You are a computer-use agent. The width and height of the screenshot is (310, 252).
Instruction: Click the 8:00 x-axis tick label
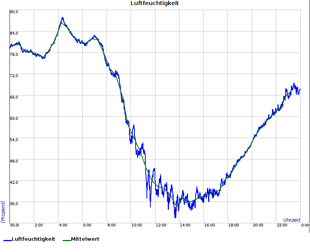[x=112, y=225]
